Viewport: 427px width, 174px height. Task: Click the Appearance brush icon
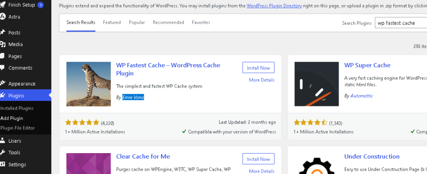[x=3, y=83]
